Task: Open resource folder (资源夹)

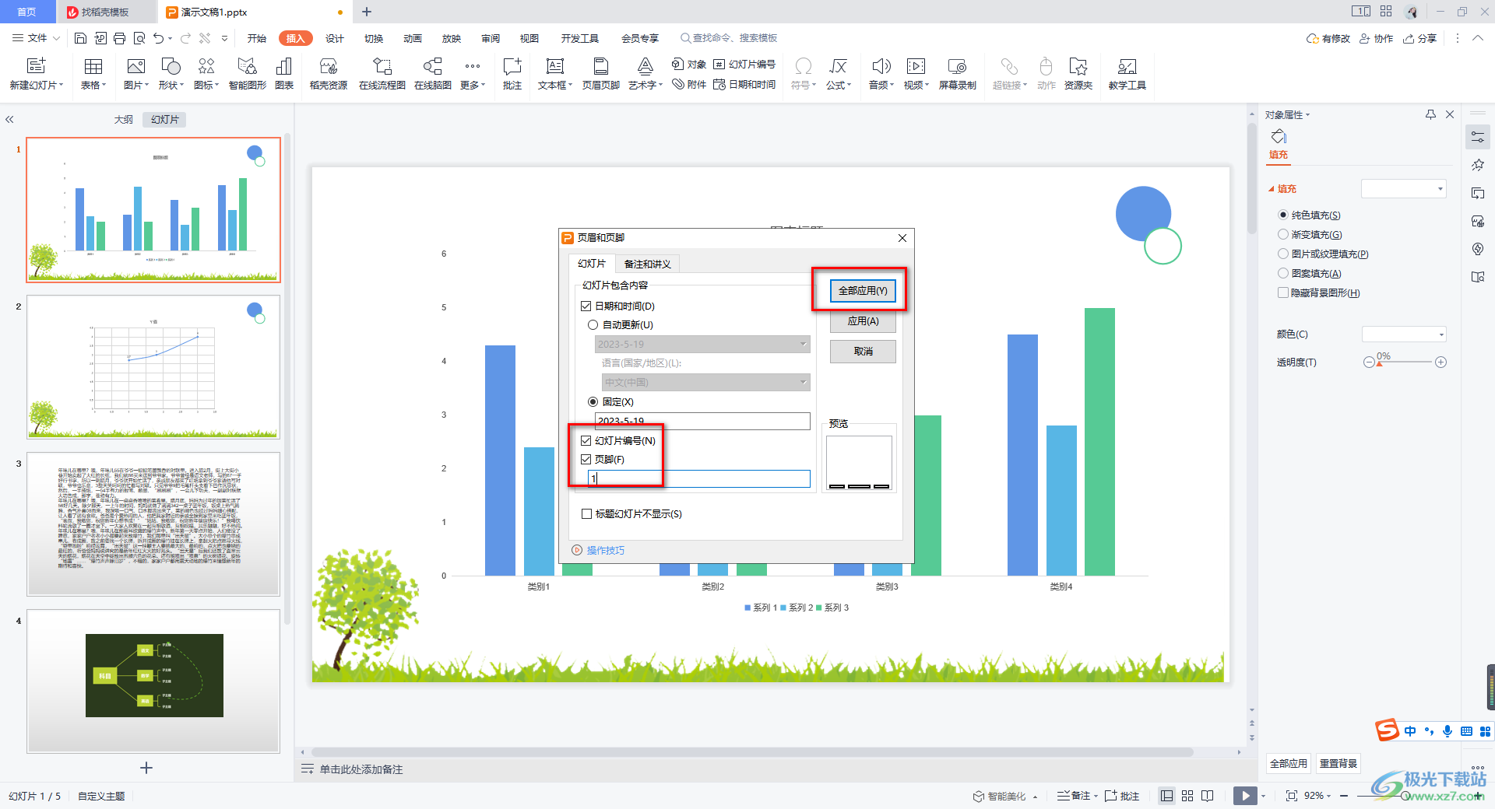Action: [x=1078, y=74]
